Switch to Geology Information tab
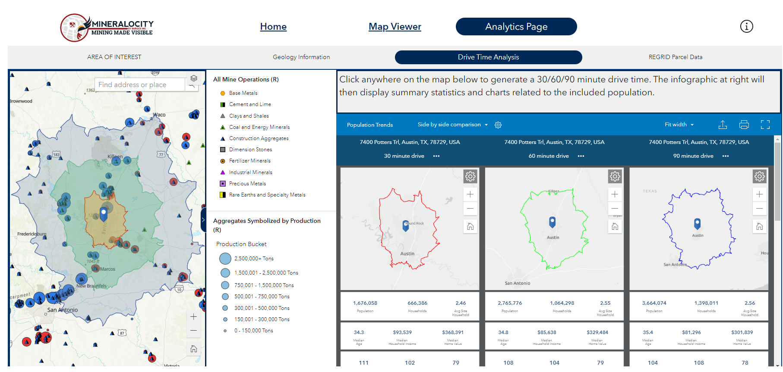The width and height of the screenshot is (783, 372). pos(301,57)
